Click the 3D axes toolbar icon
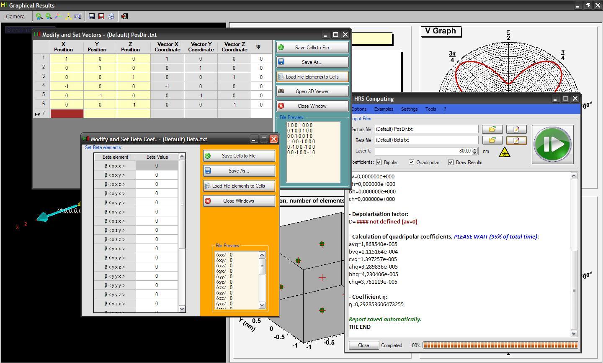The width and height of the screenshot is (603, 363). coord(59,16)
